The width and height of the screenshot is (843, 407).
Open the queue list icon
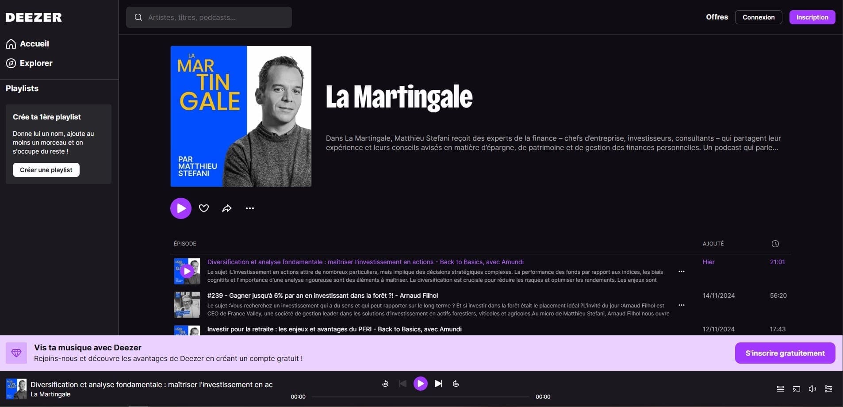(781, 389)
